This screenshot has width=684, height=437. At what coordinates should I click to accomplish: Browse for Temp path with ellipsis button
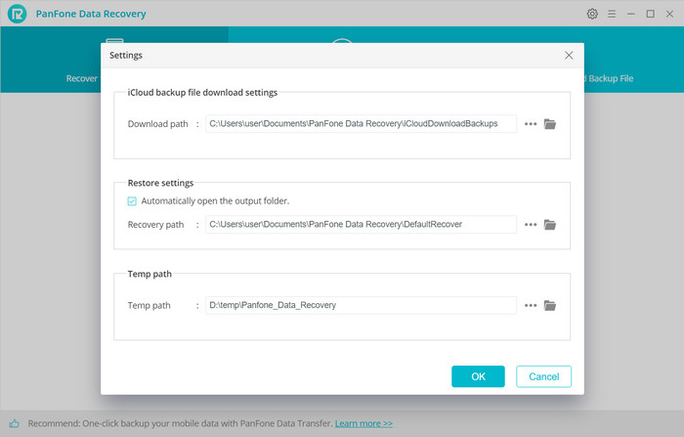click(531, 305)
